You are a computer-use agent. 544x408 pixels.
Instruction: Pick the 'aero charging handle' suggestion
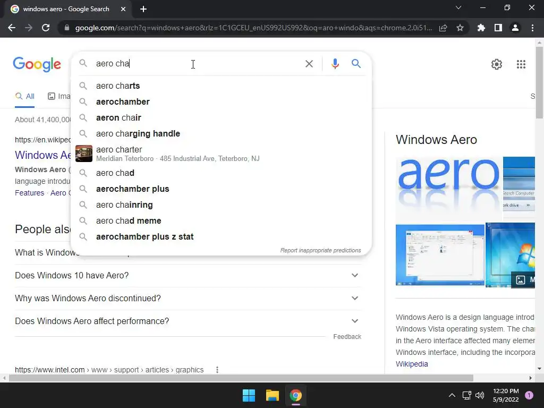point(221,133)
